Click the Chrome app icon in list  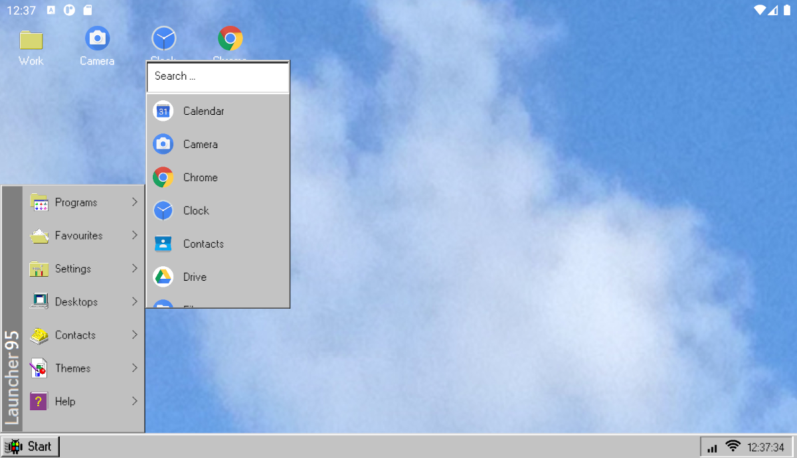point(163,177)
